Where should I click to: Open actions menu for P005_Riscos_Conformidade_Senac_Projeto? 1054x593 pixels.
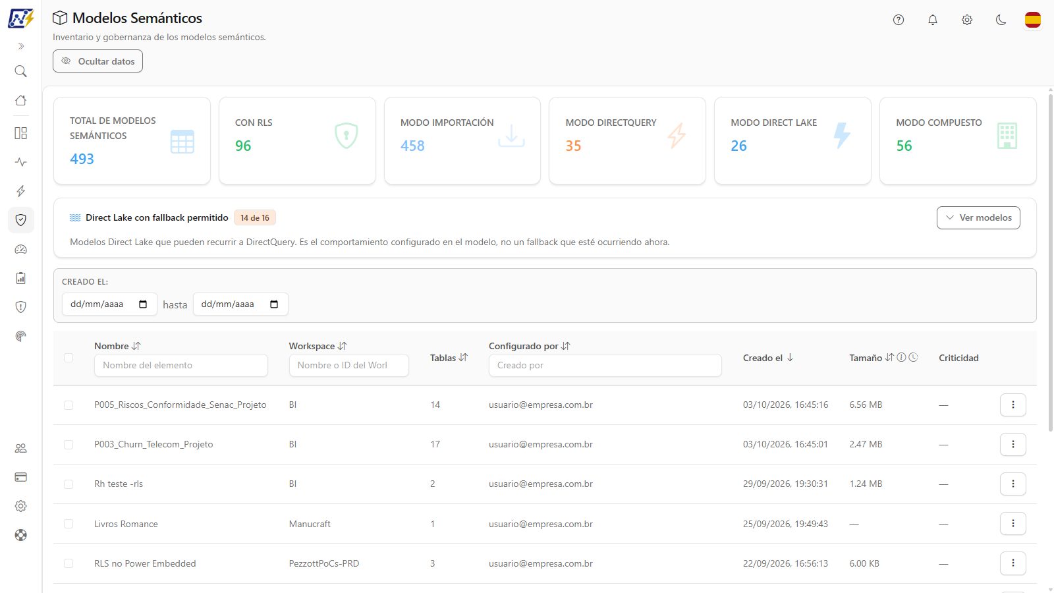1013,405
